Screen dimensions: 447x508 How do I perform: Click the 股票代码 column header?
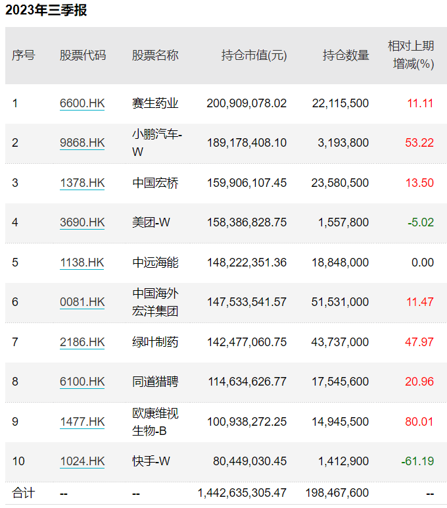pos(82,55)
